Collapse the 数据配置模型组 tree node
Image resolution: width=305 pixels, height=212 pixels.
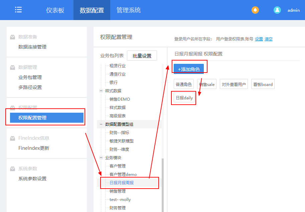[x=101, y=124]
